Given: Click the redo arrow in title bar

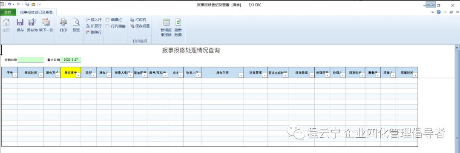Looking at the screenshot, I should [x=19, y=4].
